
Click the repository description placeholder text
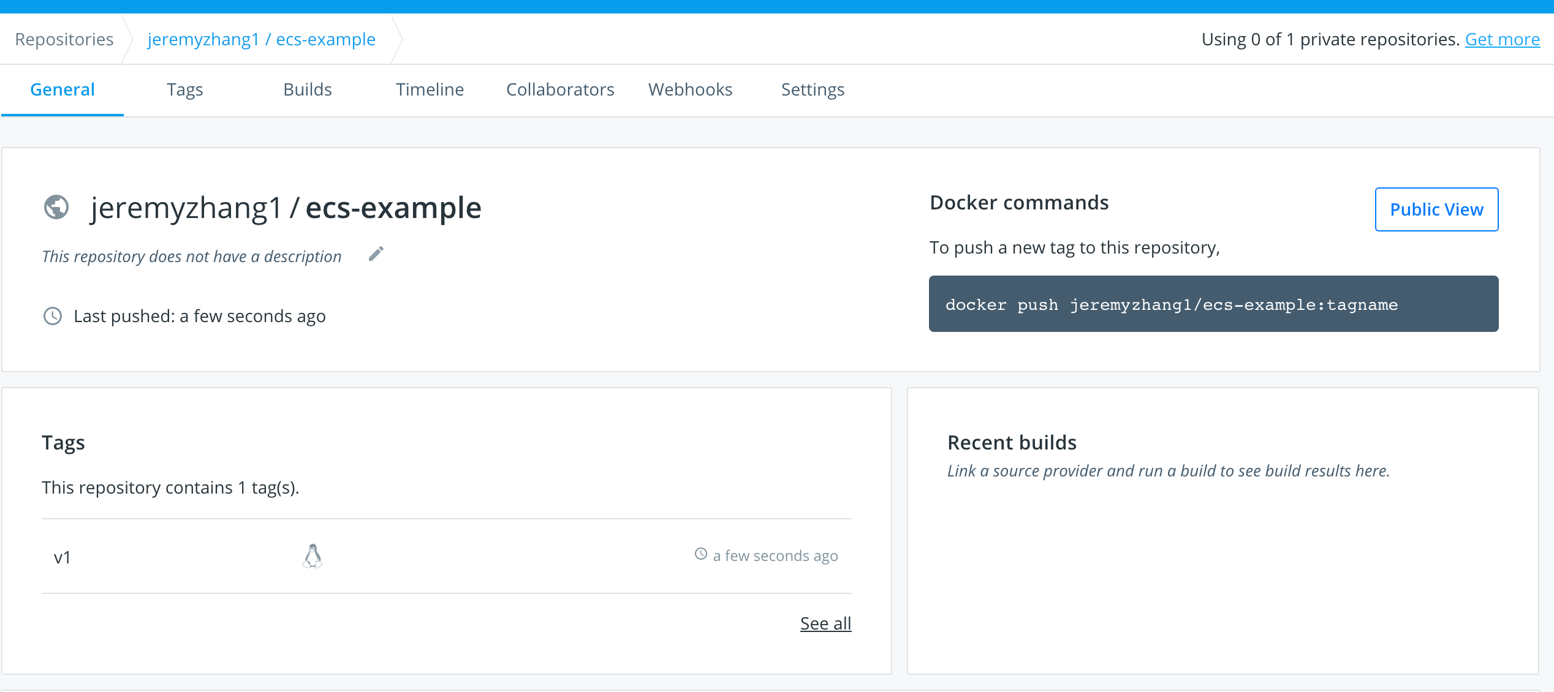tap(191, 256)
